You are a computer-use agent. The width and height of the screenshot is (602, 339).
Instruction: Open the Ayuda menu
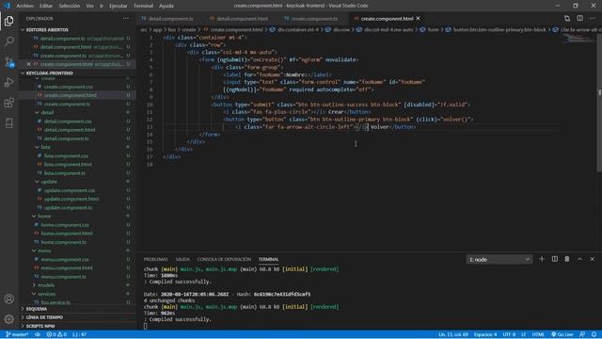point(166,6)
